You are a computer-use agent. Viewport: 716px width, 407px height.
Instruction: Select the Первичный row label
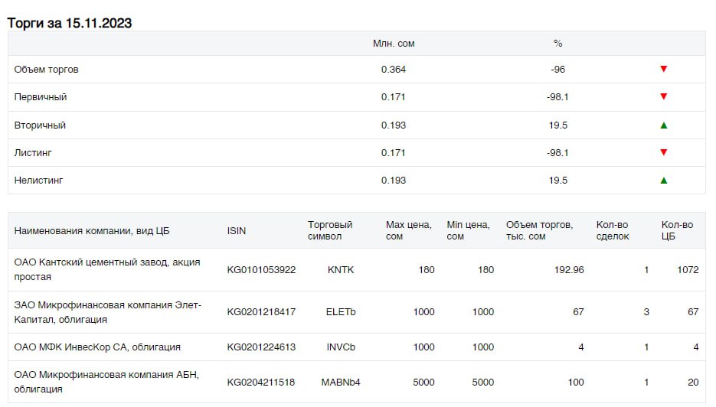coord(40,96)
